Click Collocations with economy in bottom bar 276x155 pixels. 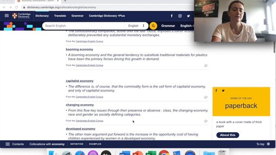click(x=47, y=144)
